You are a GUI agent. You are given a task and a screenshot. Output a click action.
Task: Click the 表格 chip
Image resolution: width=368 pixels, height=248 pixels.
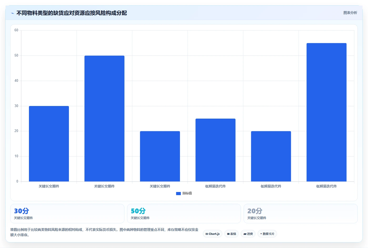[x=231, y=234]
